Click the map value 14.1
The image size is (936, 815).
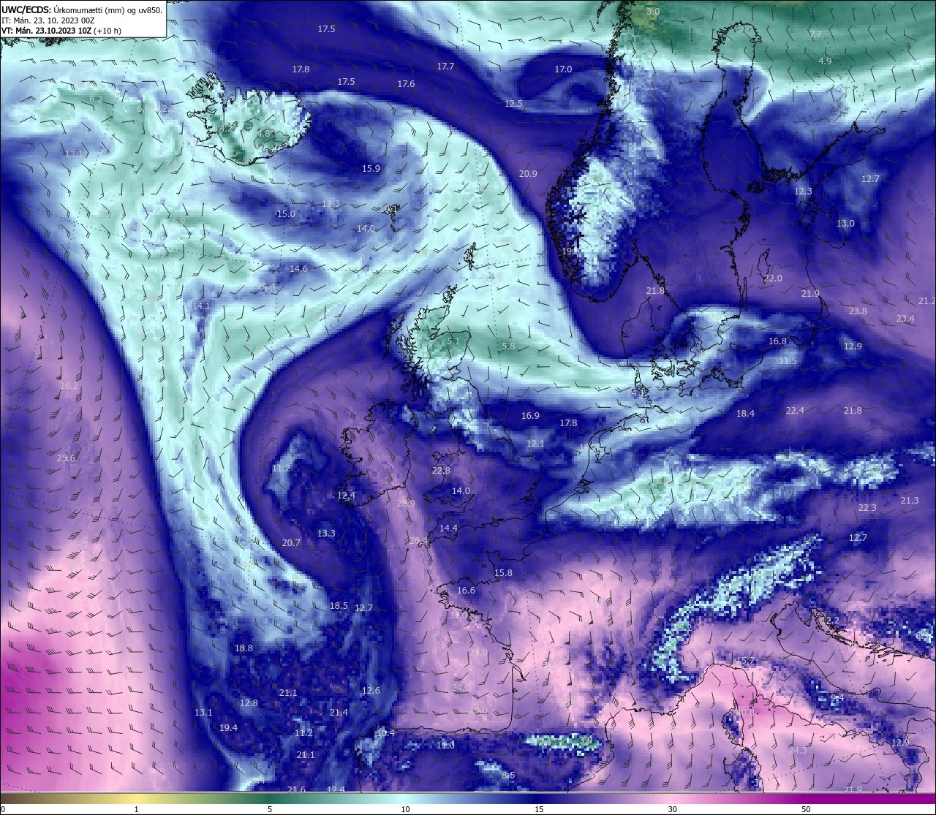point(201,306)
